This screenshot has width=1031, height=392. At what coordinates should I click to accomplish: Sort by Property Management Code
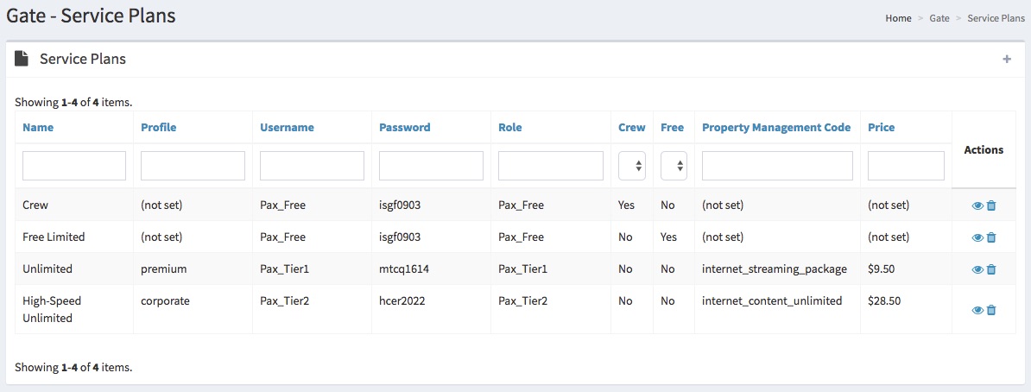pos(775,127)
